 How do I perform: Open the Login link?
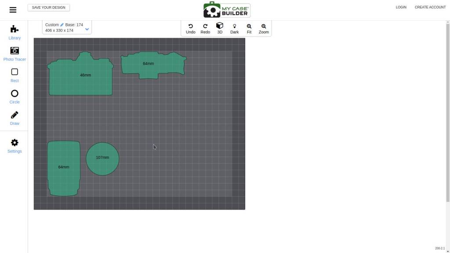coord(401,7)
